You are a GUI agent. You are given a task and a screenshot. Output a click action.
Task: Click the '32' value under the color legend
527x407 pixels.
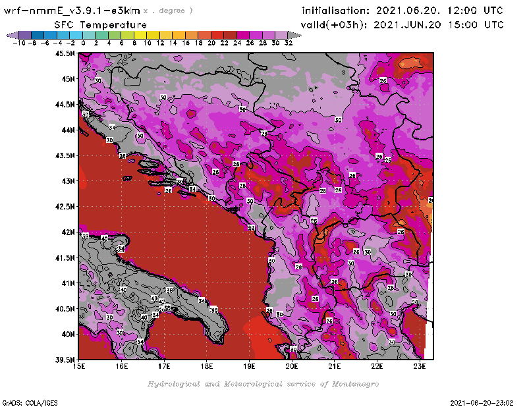coord(289,43)
